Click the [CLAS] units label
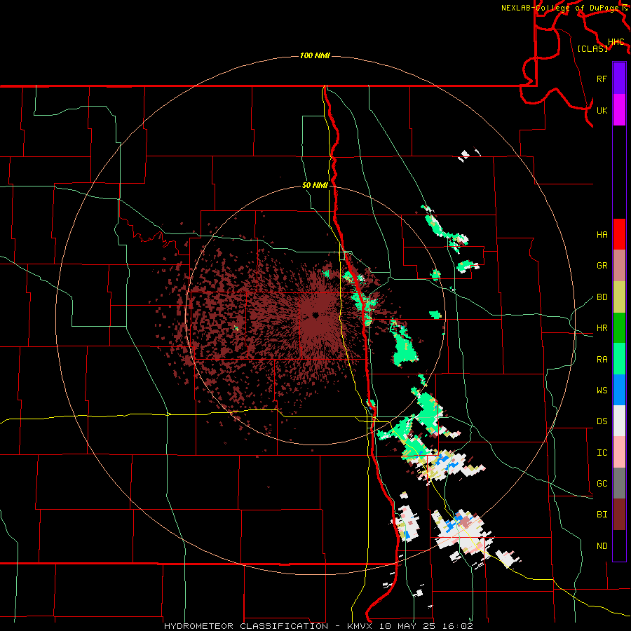The image size is (631, 631). click(x=592, y=48)
